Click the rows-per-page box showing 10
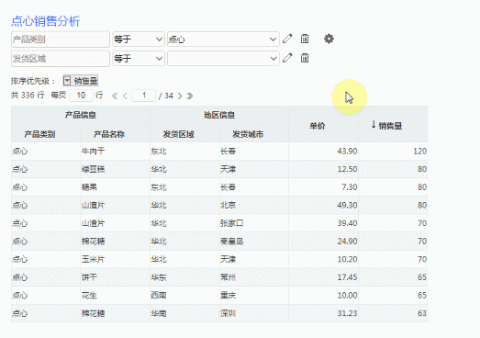Viewport: 480px width, 338px height. pyautogui.click(x=81, y=96)
